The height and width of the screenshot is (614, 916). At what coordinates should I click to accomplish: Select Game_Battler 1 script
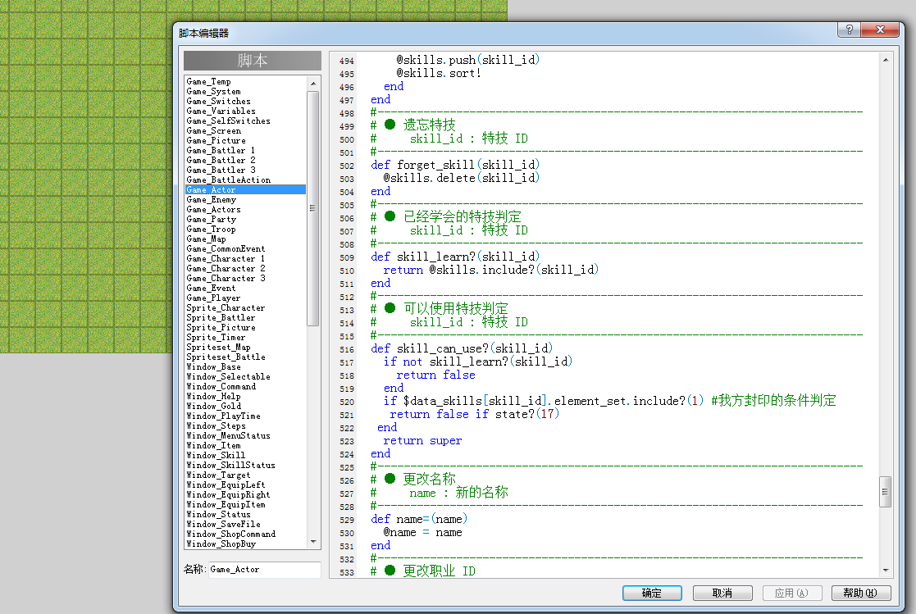click(245, 151)
